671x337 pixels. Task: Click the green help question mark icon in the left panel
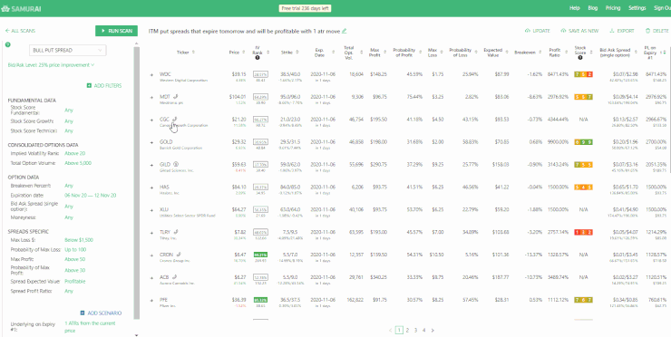tap(7, 45)
